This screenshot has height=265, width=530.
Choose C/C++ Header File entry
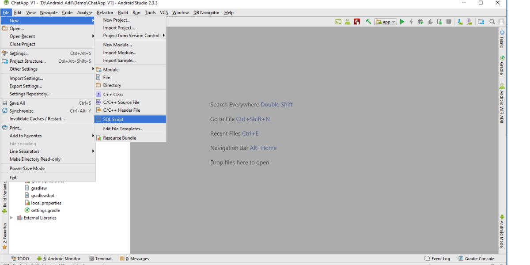tap(130, 110)
